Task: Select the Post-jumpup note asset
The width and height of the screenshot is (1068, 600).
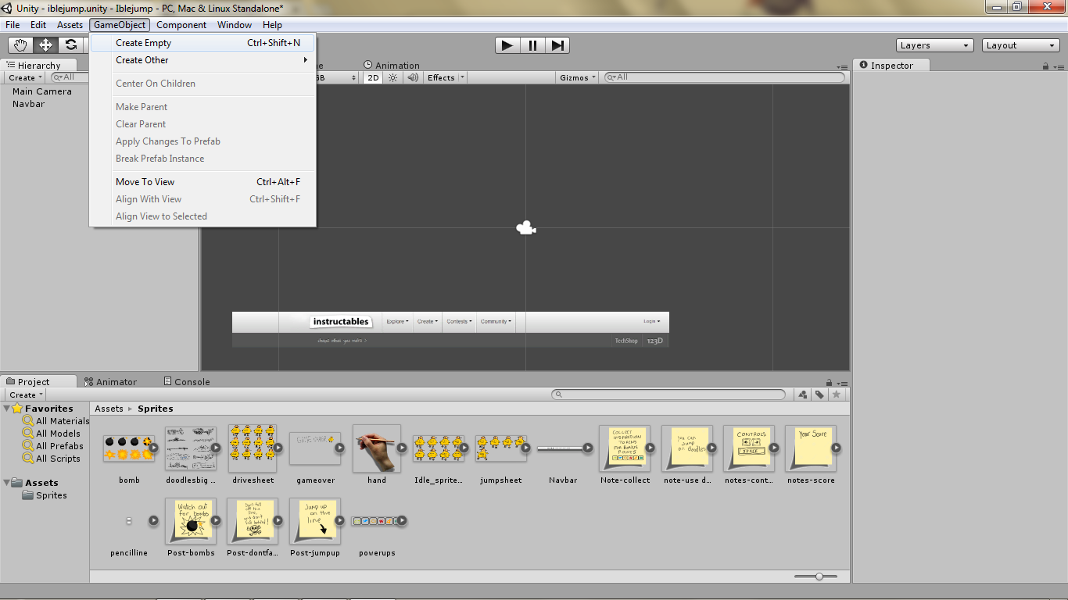Action: coord(315,521)
